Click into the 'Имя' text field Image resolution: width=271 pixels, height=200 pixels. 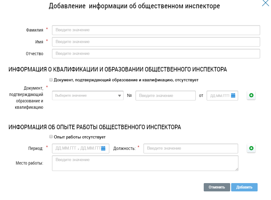(x=156, y=42)
